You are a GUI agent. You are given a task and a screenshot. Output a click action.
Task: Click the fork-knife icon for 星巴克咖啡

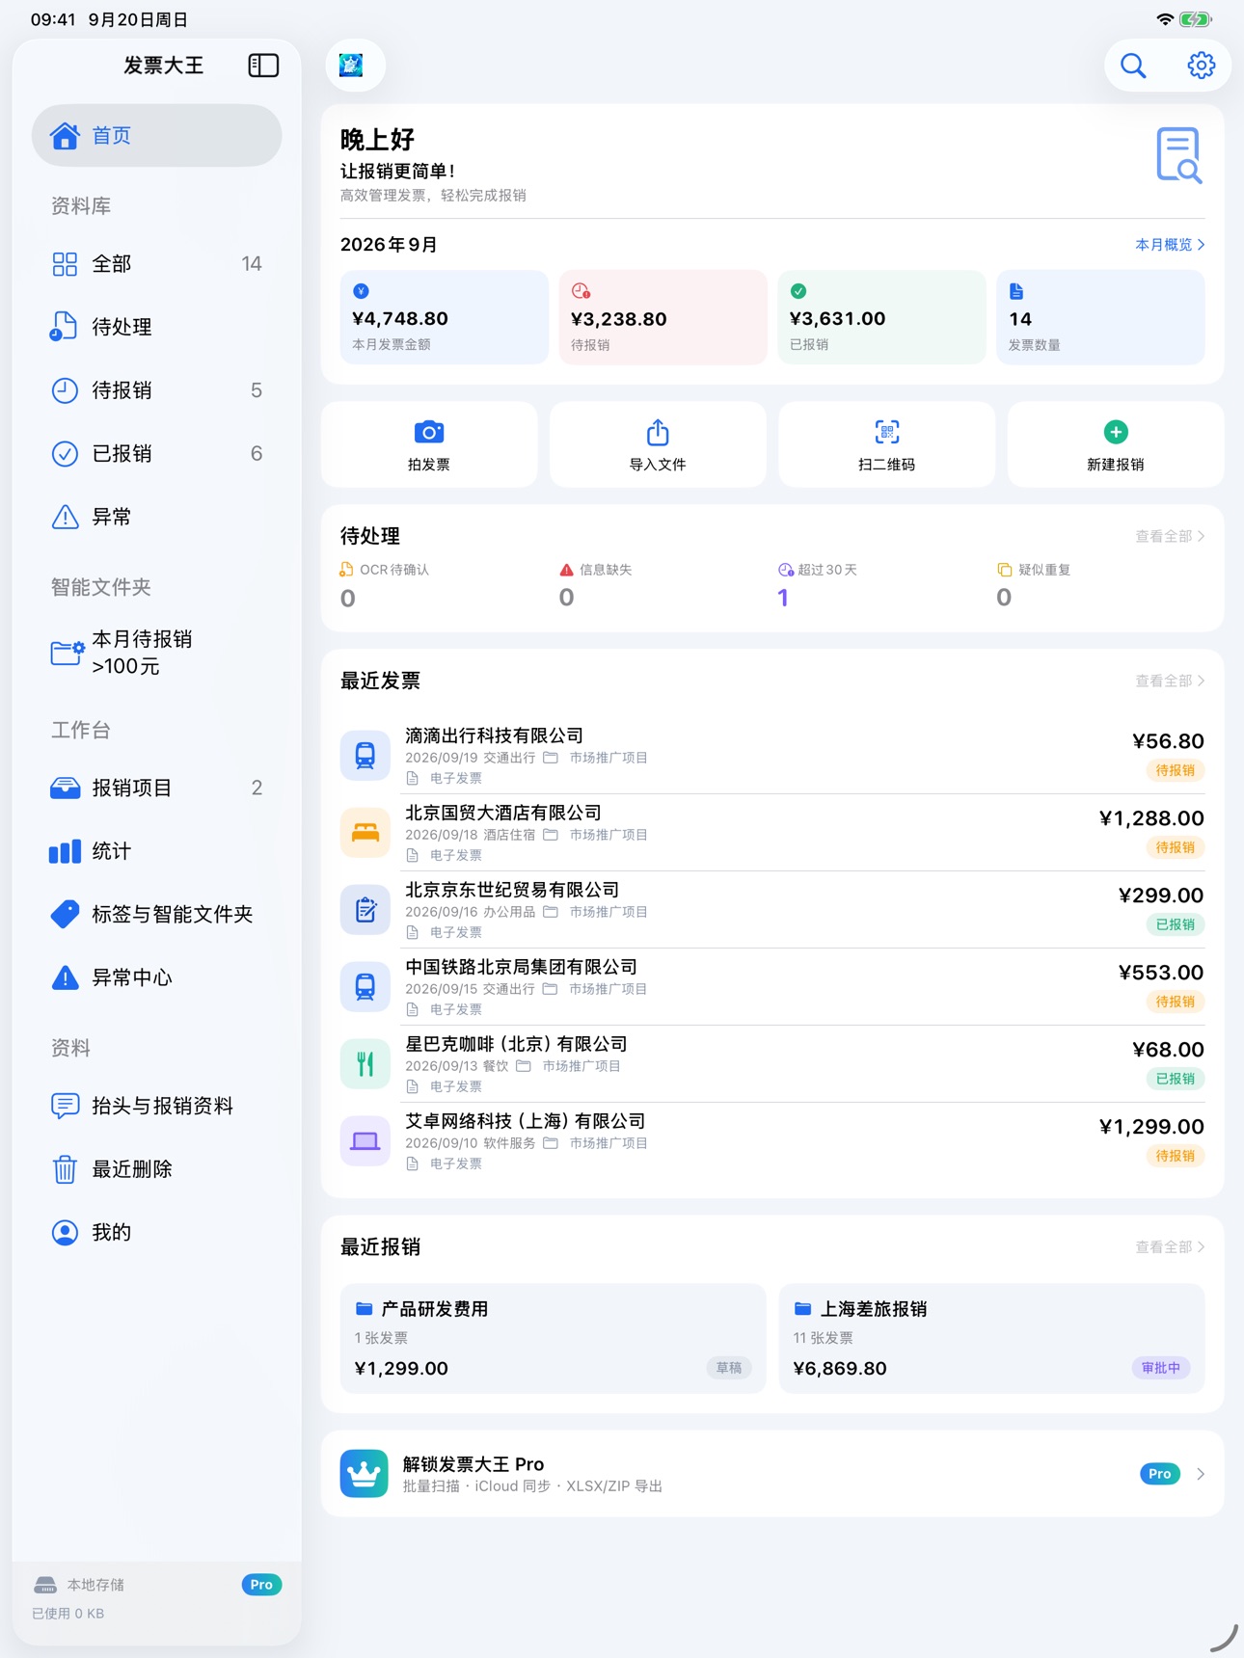(x=365, y=1063)
